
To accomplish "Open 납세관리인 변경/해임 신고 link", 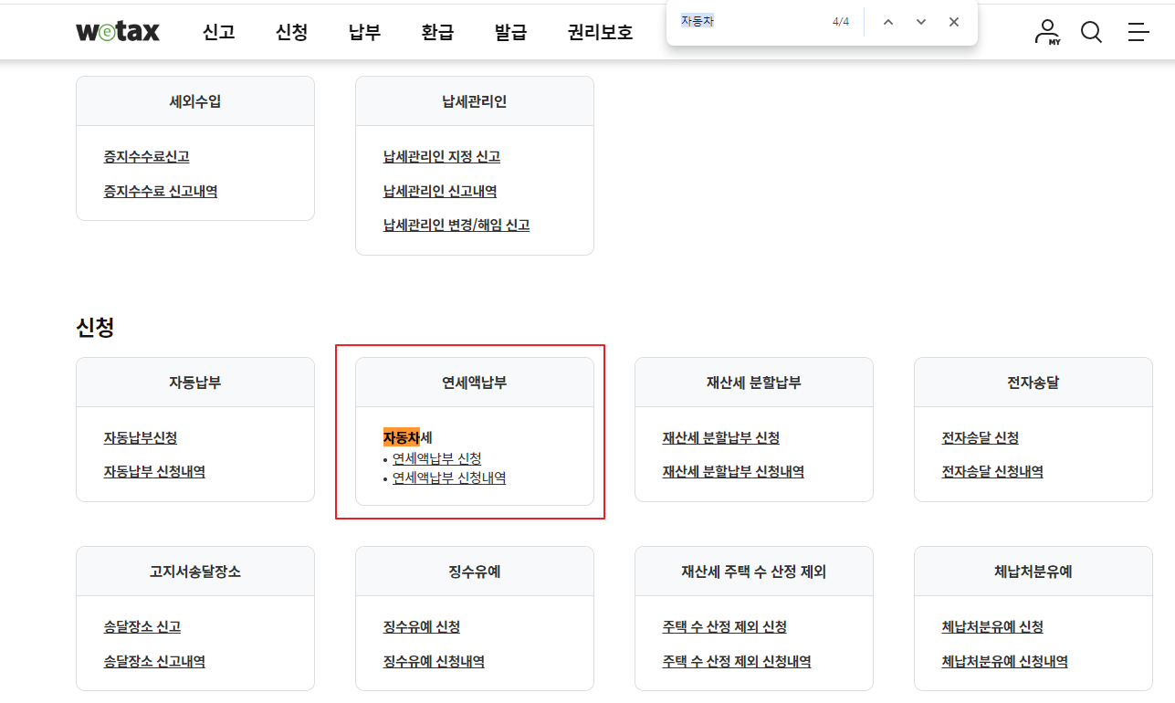I will tap(456, 225).
